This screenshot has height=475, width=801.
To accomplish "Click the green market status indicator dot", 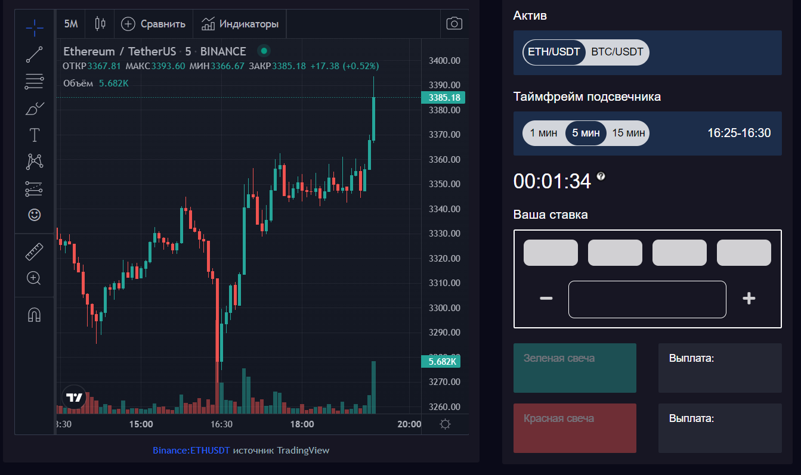I will click(264, 51).
